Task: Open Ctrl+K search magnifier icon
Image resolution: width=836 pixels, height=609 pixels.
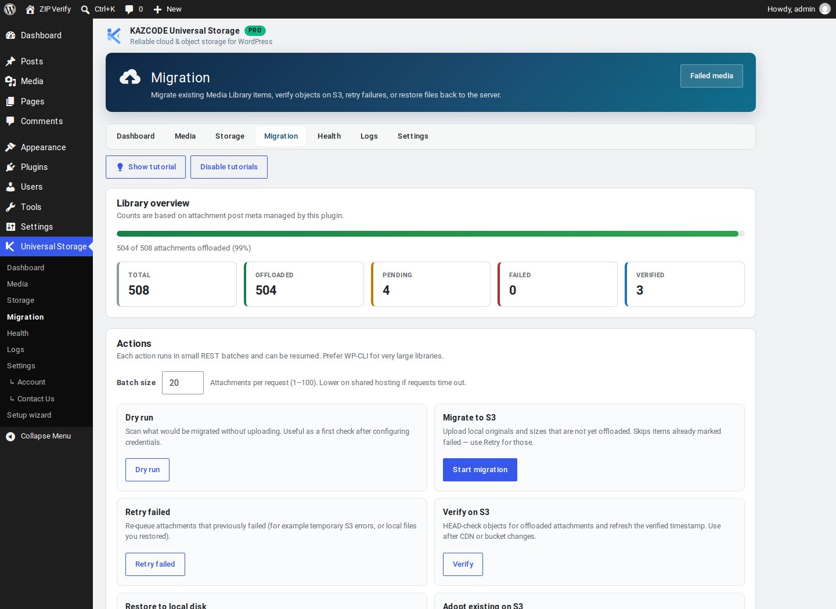Action: click(85, 9)
